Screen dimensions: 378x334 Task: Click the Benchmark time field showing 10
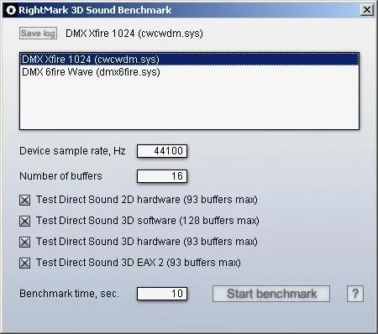coord(162,294)
